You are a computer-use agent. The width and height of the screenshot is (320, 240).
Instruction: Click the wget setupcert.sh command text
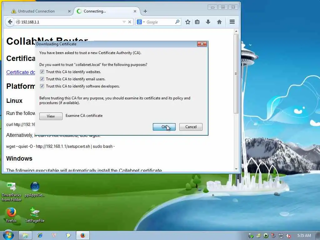pos(60,146)
